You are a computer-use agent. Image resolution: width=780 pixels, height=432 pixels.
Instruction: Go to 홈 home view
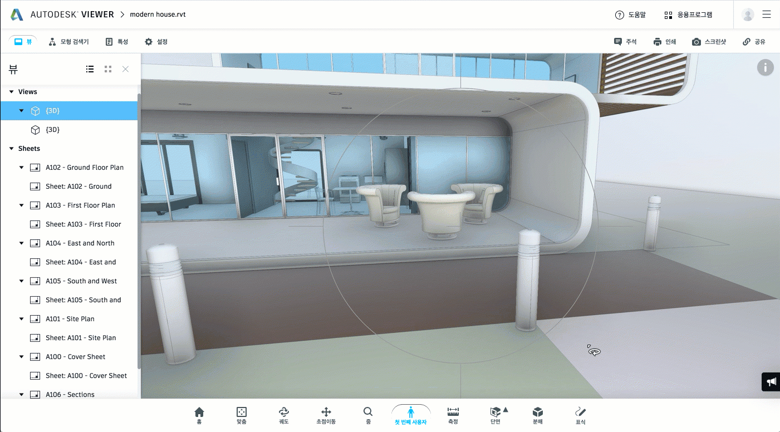pyautogui.click(x=199, y=415)
